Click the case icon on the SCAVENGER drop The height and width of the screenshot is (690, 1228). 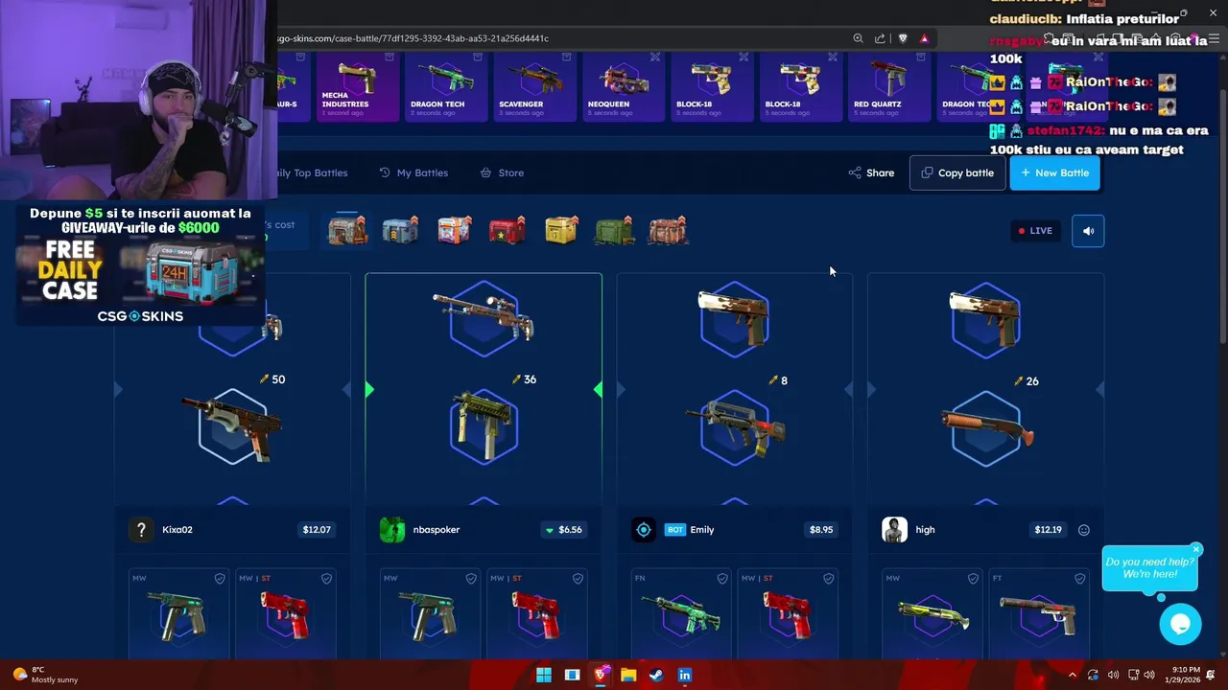click(x=566, y=57)
